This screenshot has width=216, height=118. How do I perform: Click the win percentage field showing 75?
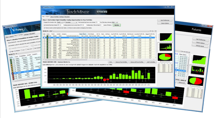[x=98, y=22]
